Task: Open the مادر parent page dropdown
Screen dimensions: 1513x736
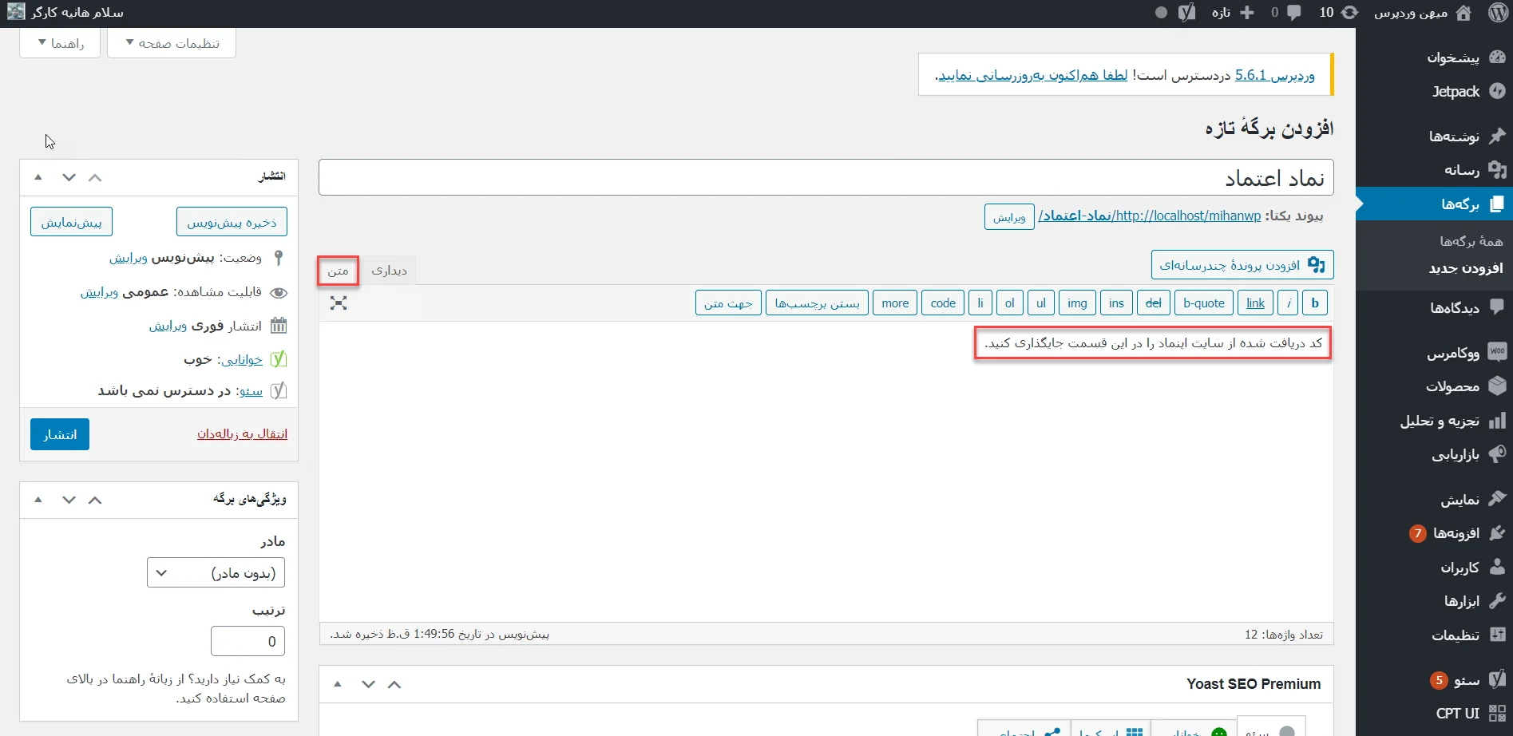Action: (x=216, y=573)
